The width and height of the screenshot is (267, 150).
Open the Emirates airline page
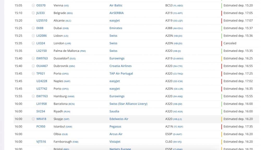pyautogui.click(x=116, y=28)
